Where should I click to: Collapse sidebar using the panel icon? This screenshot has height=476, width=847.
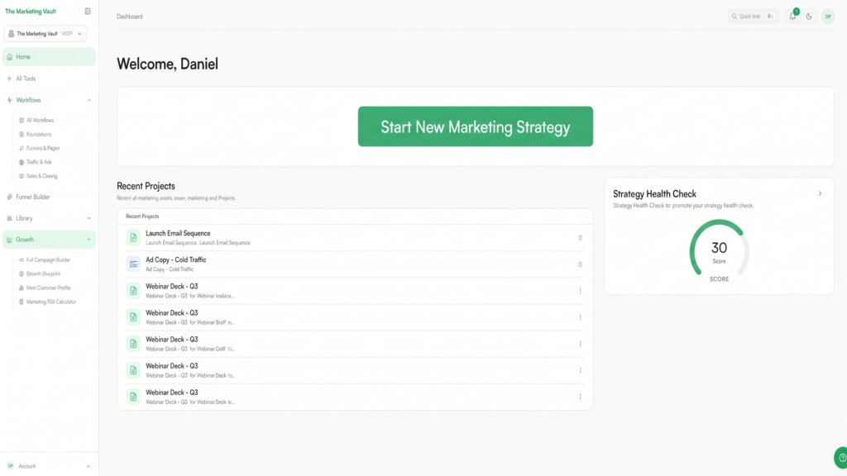click(x=88, y=12)
